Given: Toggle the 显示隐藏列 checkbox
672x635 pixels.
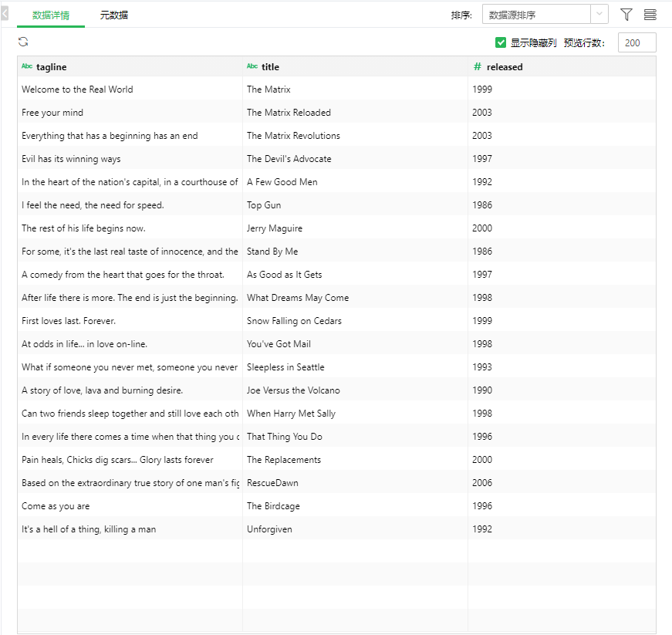Looking at the screenshot, I should tap(500, 42).
